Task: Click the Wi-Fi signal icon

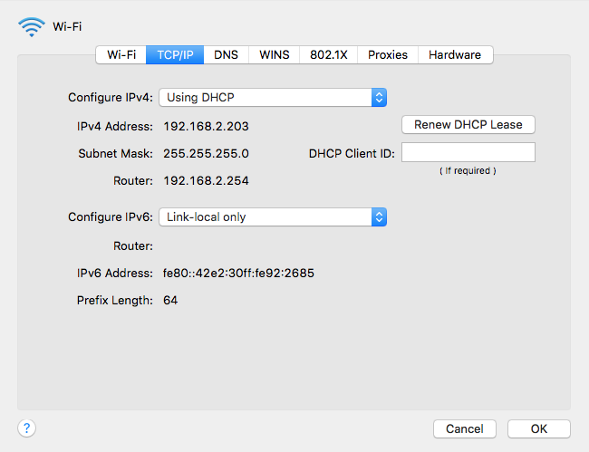Action: 32,27
